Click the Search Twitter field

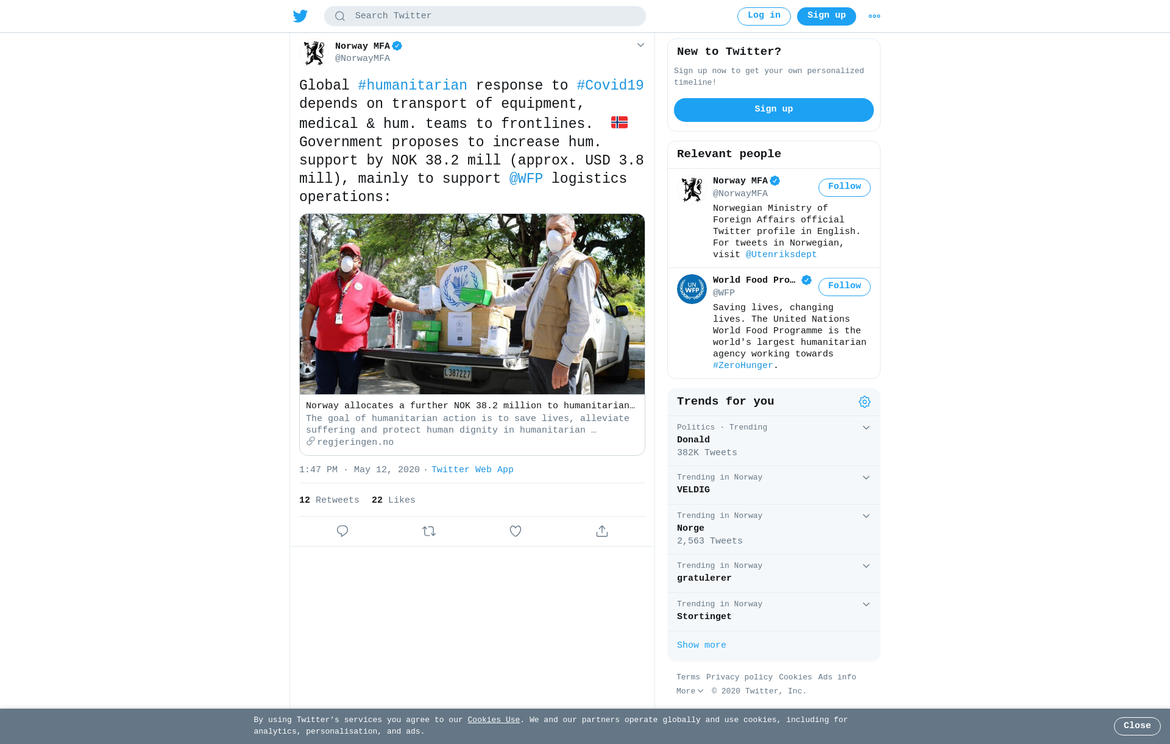click(x=485, y=16)
